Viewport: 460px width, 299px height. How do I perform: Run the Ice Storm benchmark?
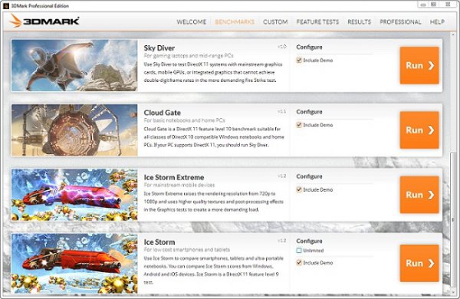click(419, 263)
